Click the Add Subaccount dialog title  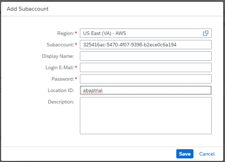(28, 9)
